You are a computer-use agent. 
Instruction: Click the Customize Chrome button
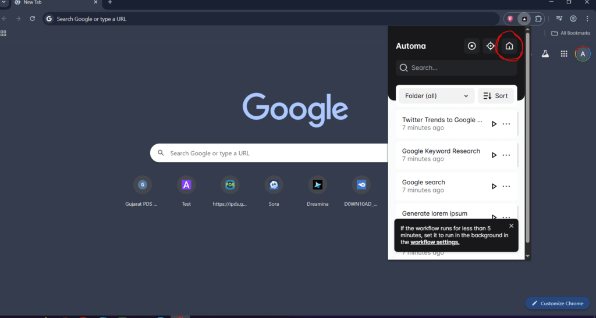(x=557, y=303)
